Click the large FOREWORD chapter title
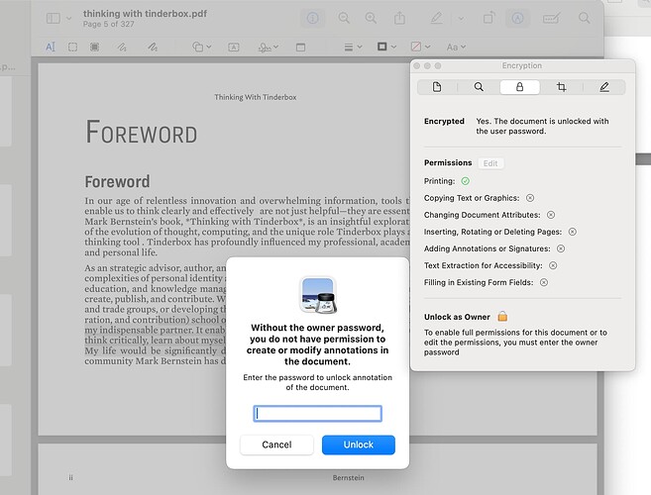 [x=141, y=133]
